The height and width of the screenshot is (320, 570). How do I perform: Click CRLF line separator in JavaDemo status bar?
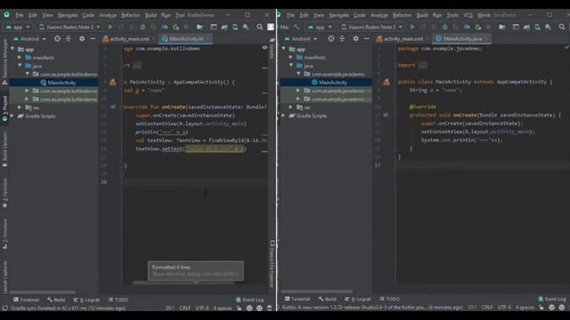click(x=487, y=308)
